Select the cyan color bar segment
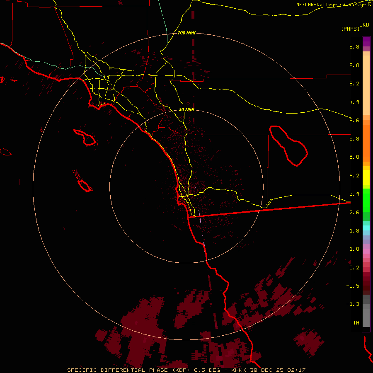The width and height of the screenshot is (373, 373). [x=366, y=228]
